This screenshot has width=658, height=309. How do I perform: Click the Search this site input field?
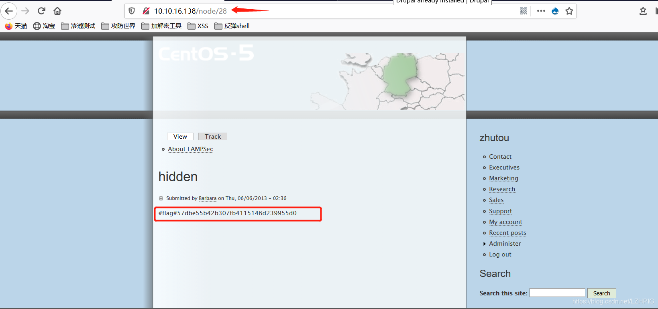[x=557, y=293]
